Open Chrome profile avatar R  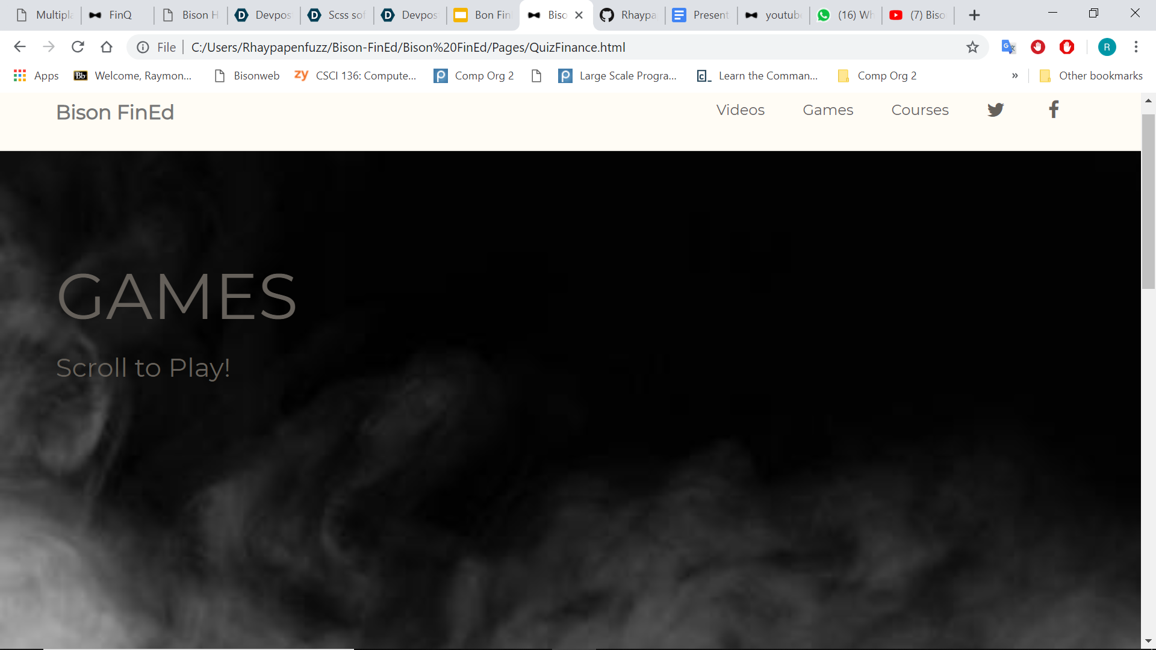[x=1107, y=47]
